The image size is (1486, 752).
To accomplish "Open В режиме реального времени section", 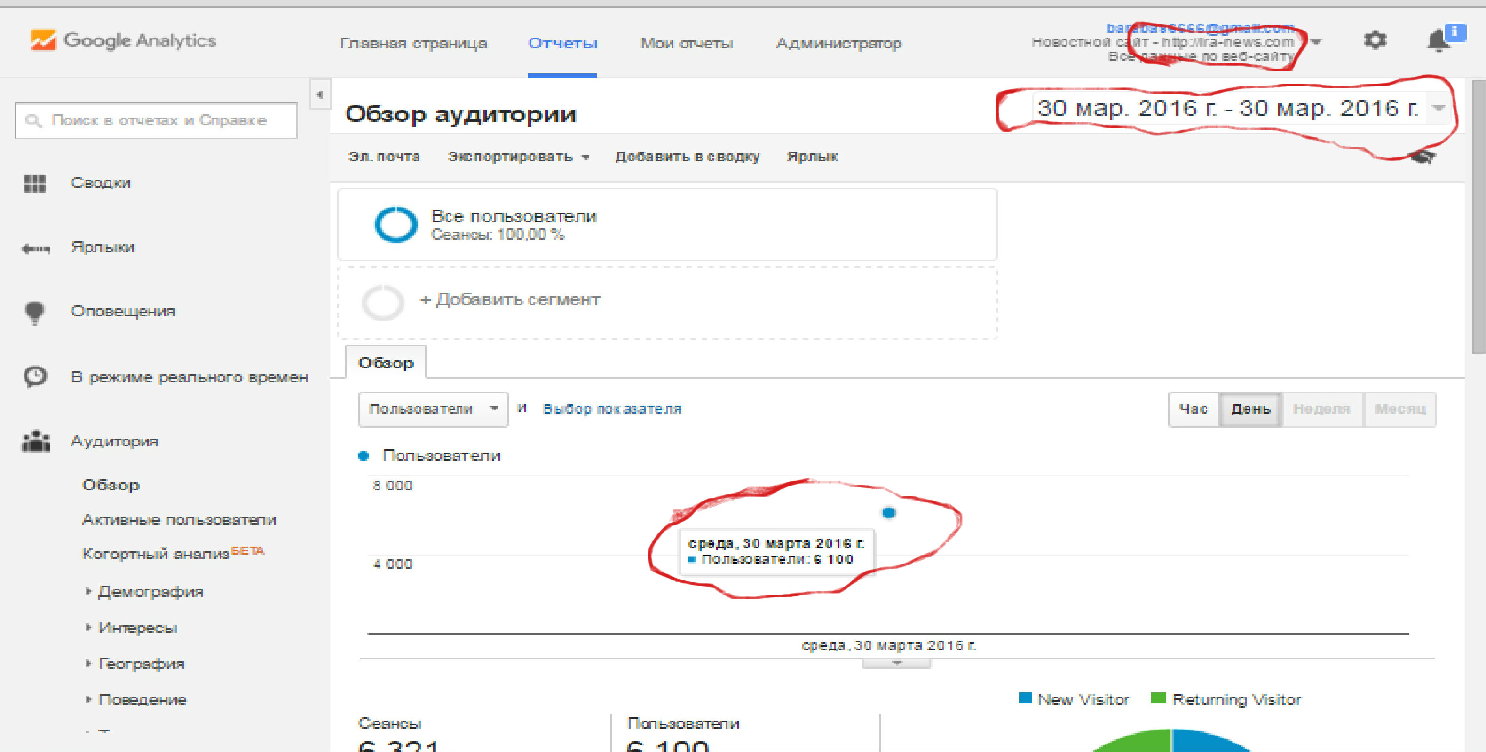I will tap(189, 377).
